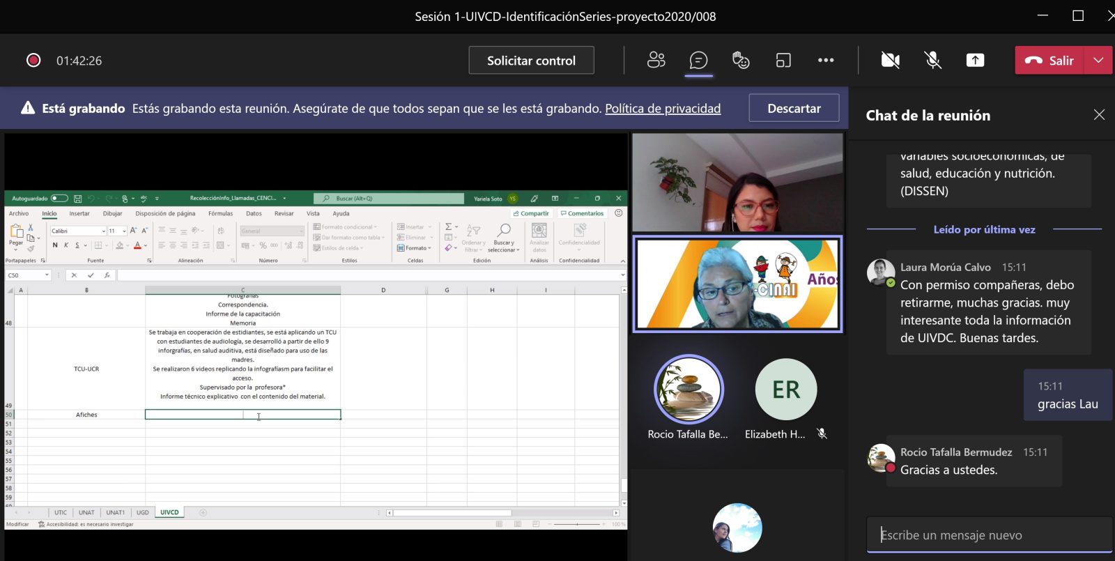Close the meeting chat panel

[1099, 115]
